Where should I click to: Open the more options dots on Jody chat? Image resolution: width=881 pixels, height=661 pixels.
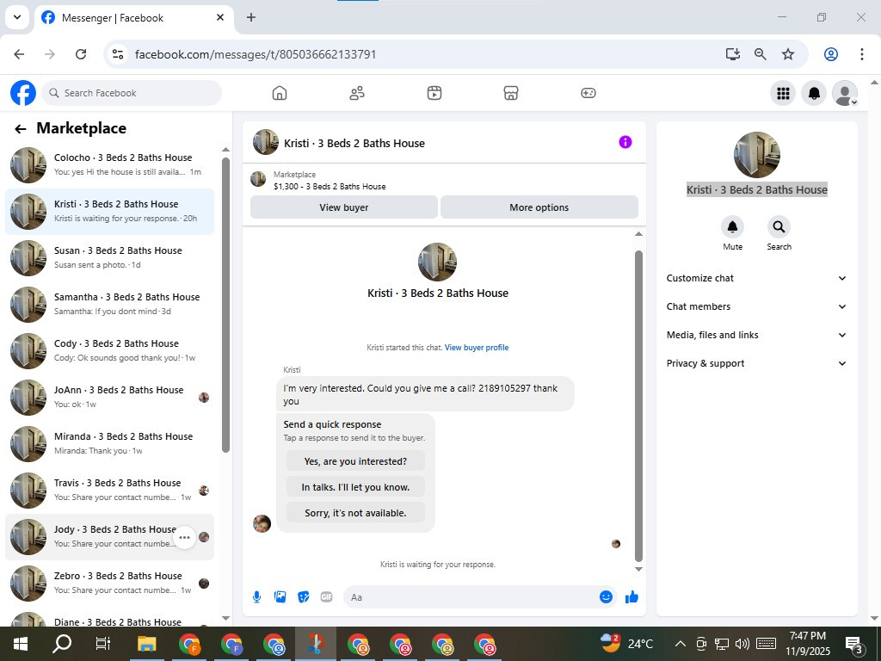(x=184, y=537)
